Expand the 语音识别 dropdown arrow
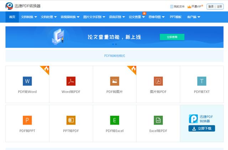 tap(124, 17)
